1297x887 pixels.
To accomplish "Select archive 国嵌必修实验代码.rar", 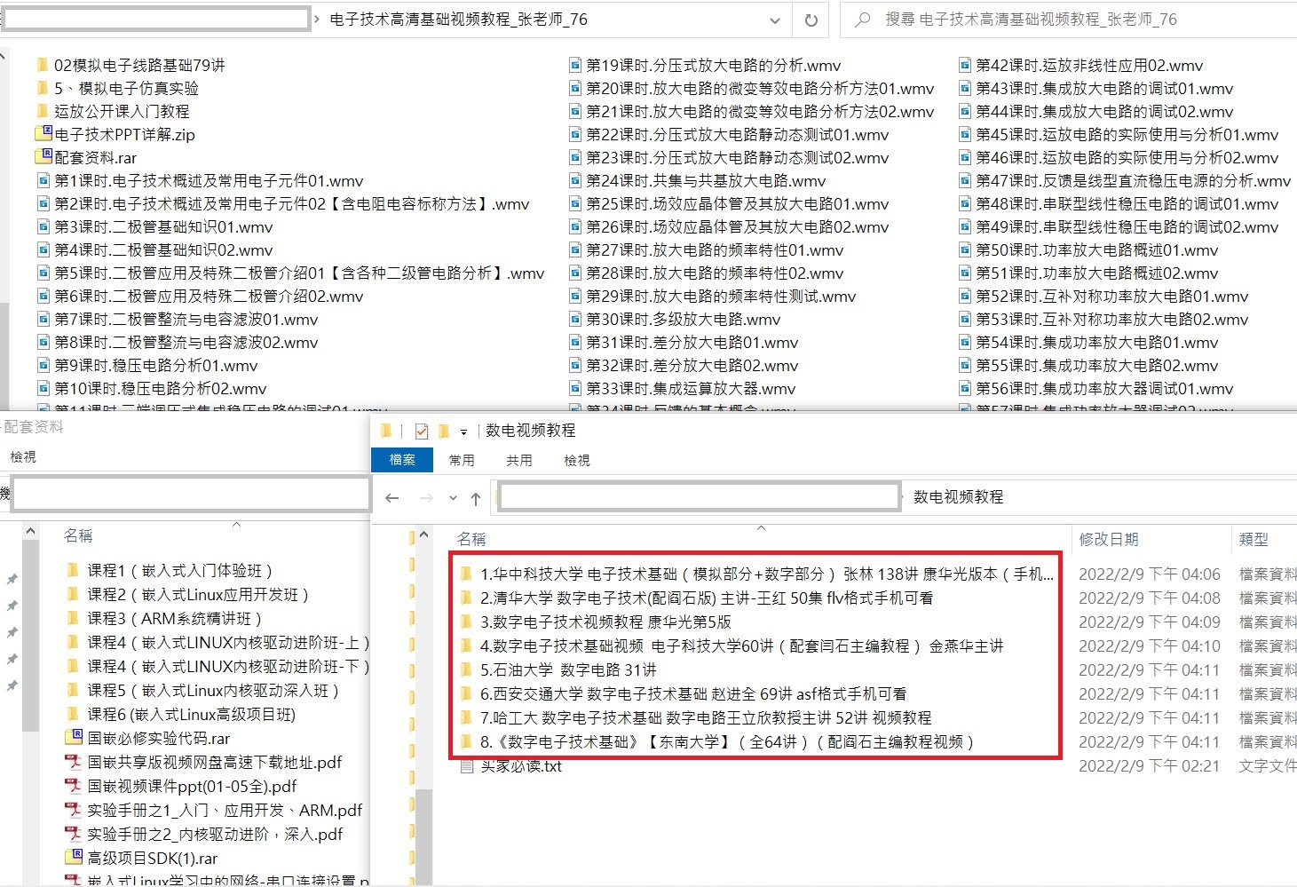I will (148, 738).
